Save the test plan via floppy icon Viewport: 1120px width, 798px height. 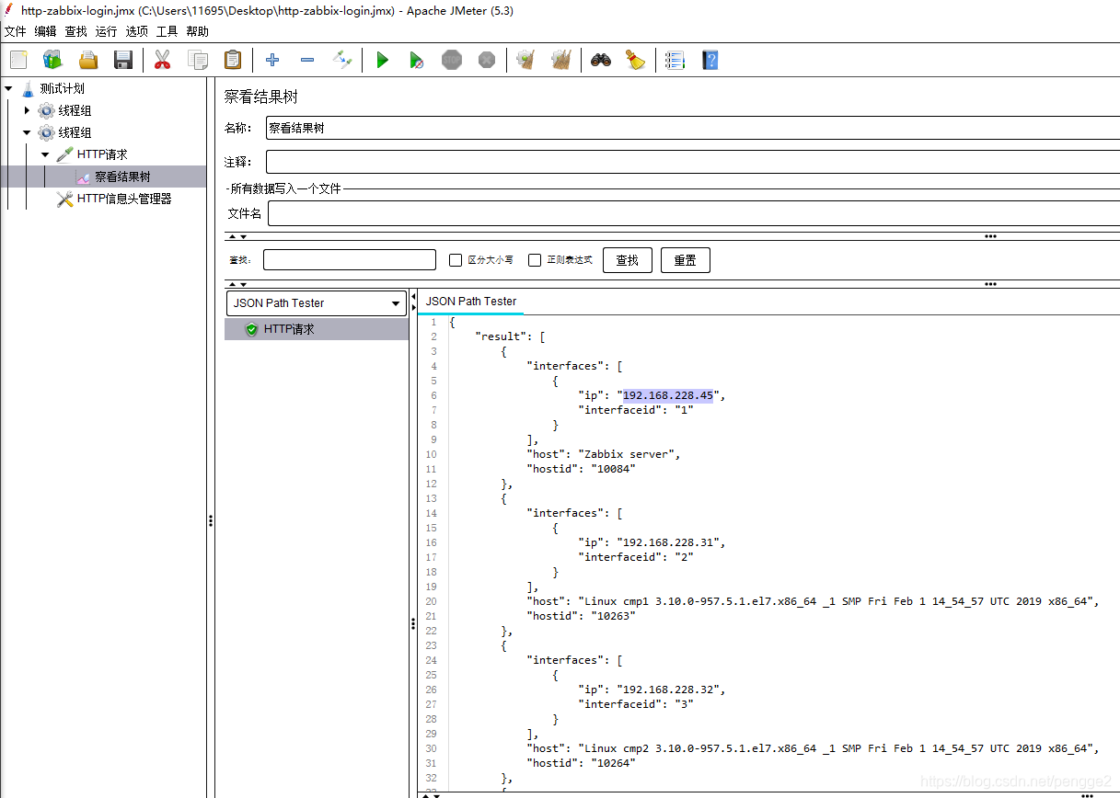[123, 60]
